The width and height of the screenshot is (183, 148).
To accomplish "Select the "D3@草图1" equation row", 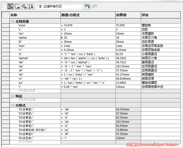I will click(35, 118).
